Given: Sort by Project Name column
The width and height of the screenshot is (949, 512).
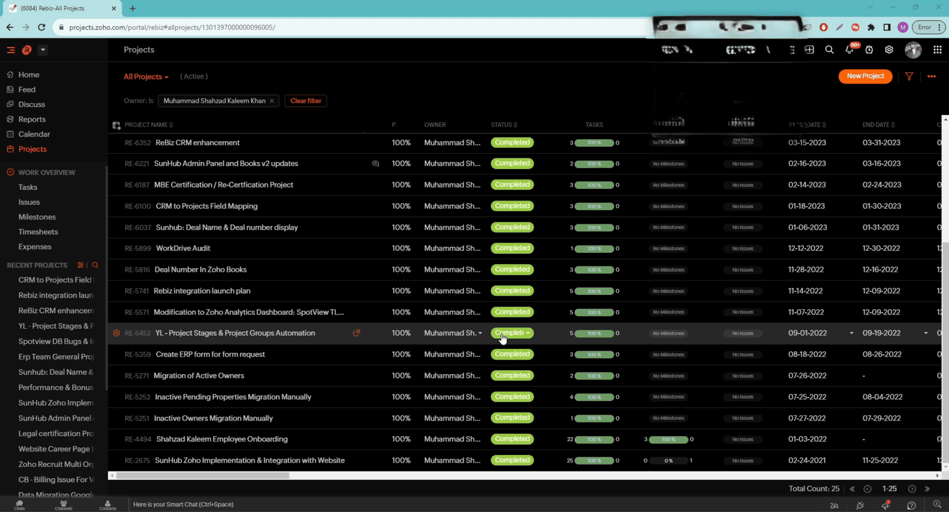Looking at the screenshot, I should 149,125.
